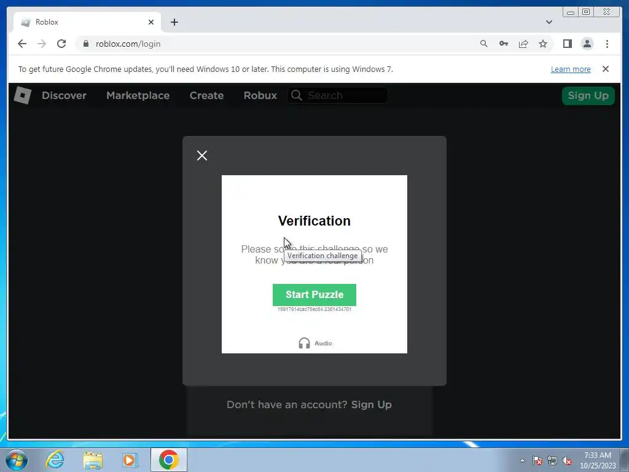Open the Action Center flag icon
629x472 pixels.
[537, 460]
